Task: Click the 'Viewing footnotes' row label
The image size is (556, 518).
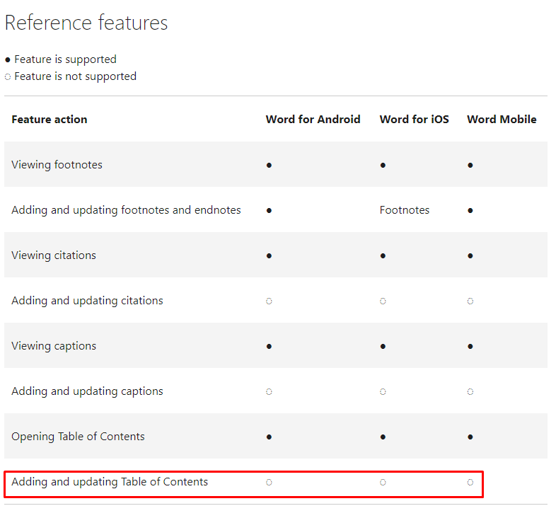Action: click(x=57, y=165)
